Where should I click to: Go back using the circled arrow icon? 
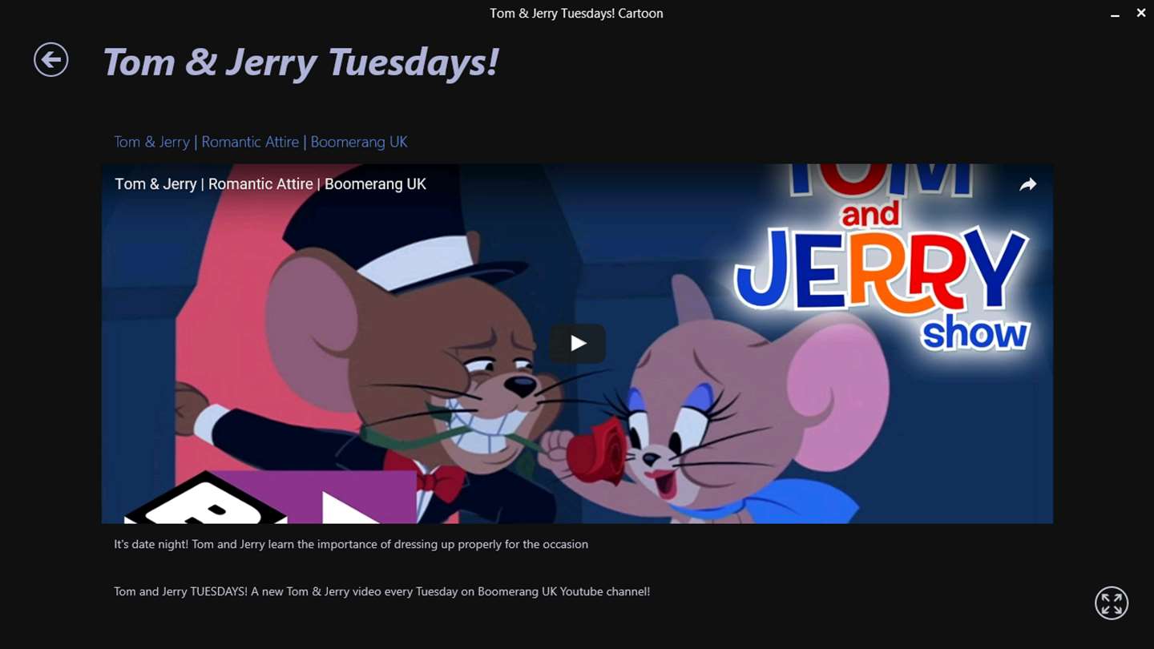50,59
